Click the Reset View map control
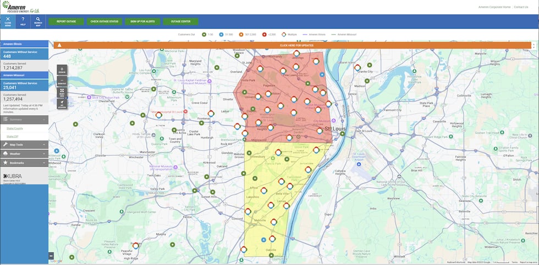Viewport: 539px width, 265px height. coord(62,92)
